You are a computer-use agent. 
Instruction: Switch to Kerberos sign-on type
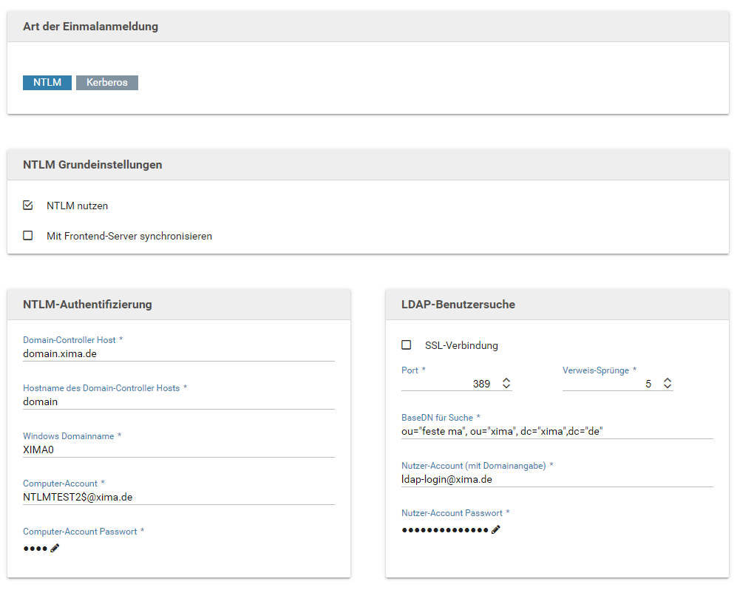click(x=107, y=83)
